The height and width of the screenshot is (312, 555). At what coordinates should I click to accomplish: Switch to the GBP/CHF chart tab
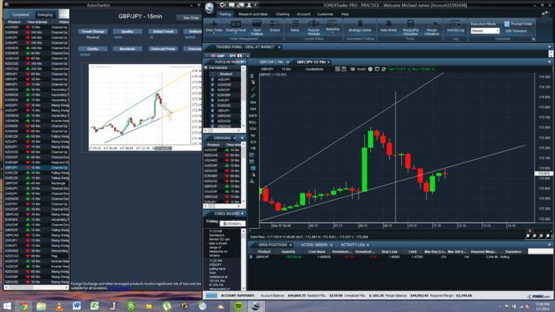tap(271, 63)
